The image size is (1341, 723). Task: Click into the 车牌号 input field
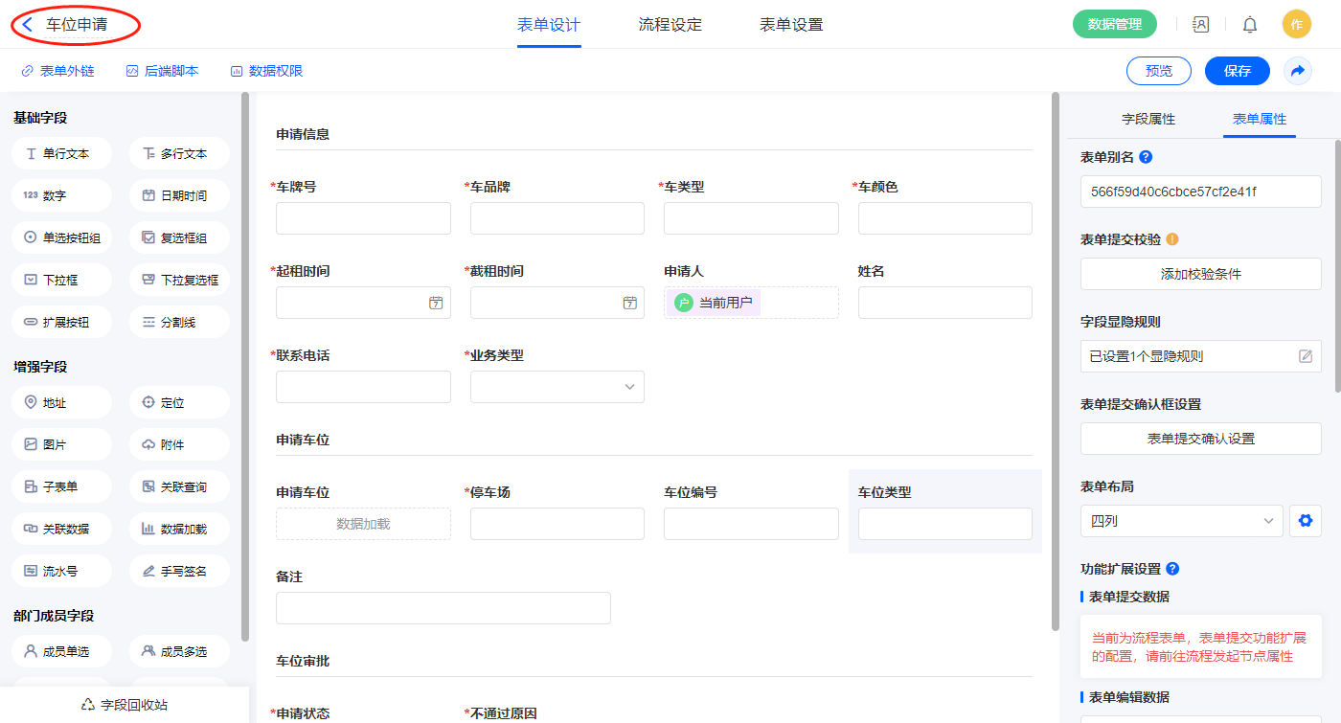click(363, 218)
